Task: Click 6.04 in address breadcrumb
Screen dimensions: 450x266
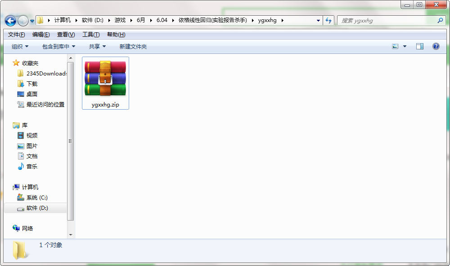Action: click(x=162, y=20)
